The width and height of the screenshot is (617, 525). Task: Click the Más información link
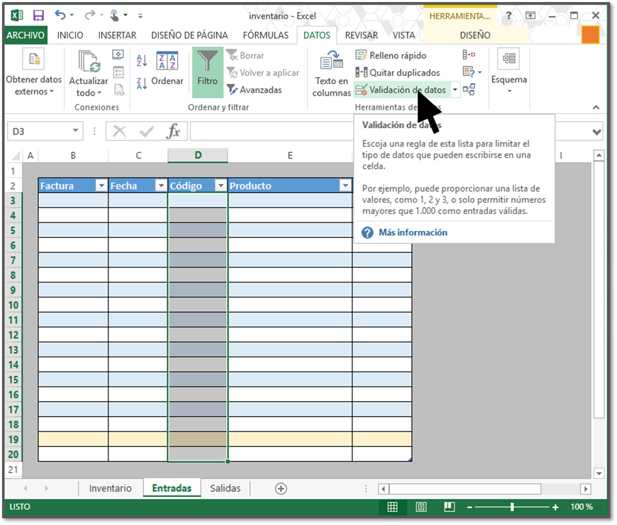[413, 232]
